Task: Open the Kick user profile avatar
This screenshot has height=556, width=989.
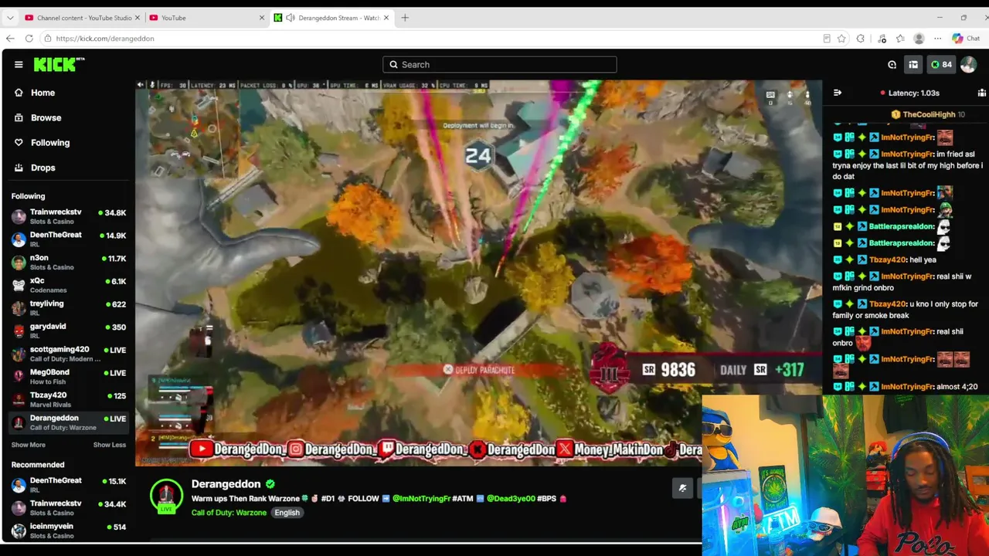Action: point(968,65)
